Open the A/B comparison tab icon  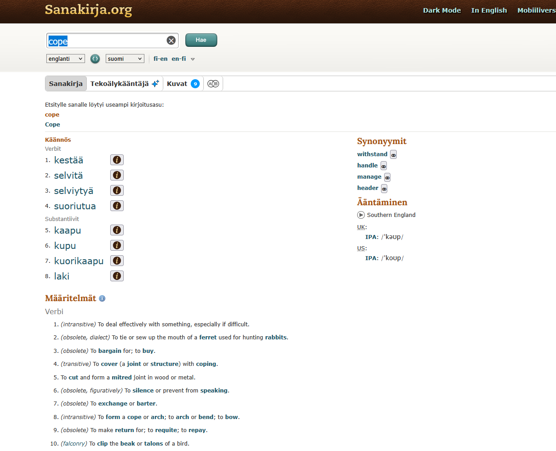tap(213, 84)
